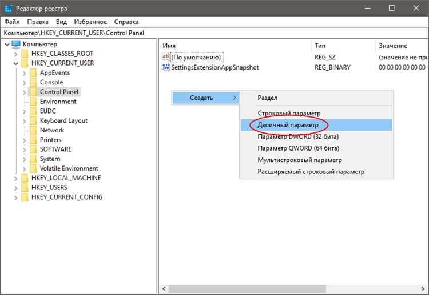
Task: Expand the System key
Action: (24, 159)
